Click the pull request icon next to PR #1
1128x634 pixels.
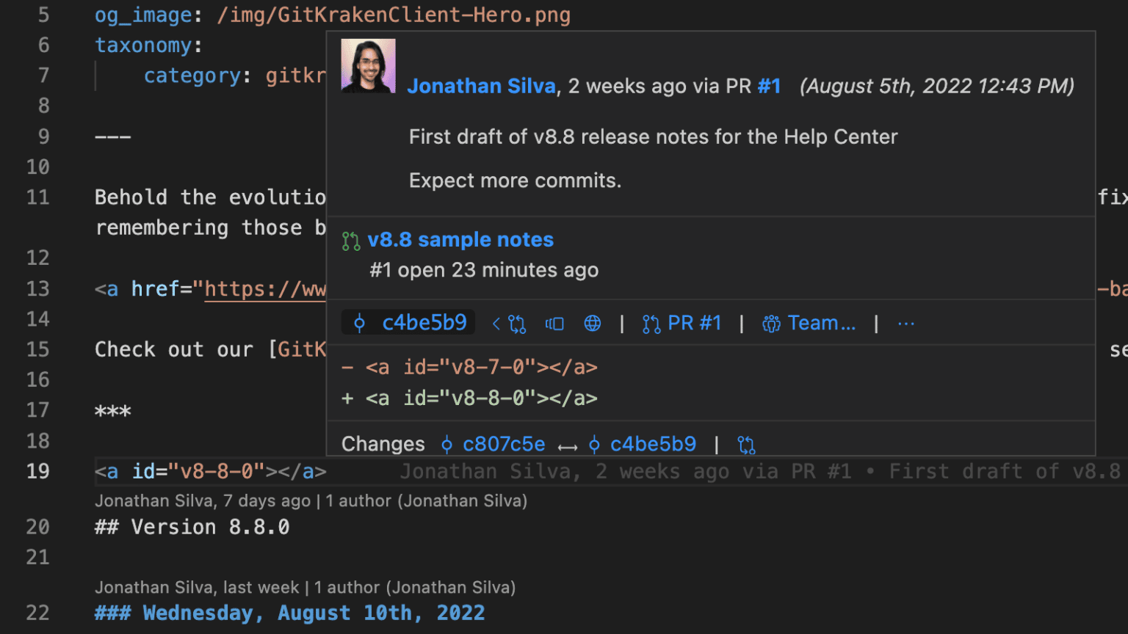651,323
